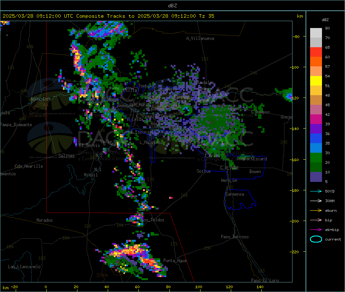
Task: Click the 'Soitue' map label
Action: [204, 171]
